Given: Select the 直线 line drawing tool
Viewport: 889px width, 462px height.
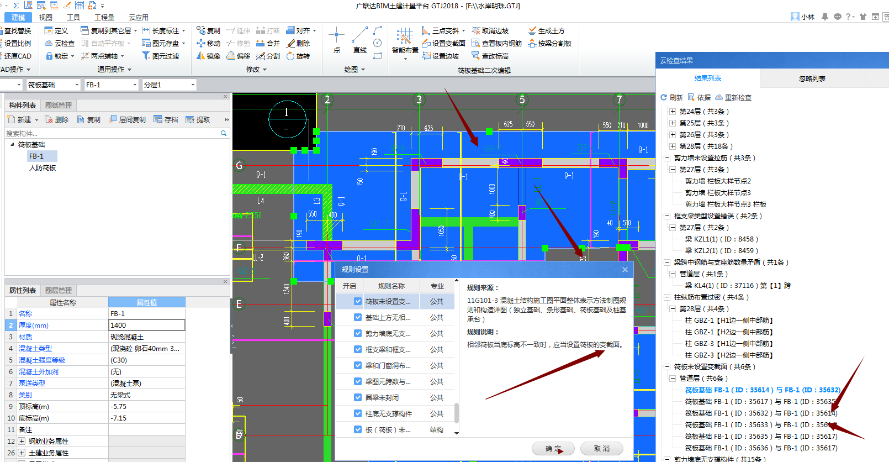Looking at the screenshot, I should pyautogui.click(x=359, y=40).
